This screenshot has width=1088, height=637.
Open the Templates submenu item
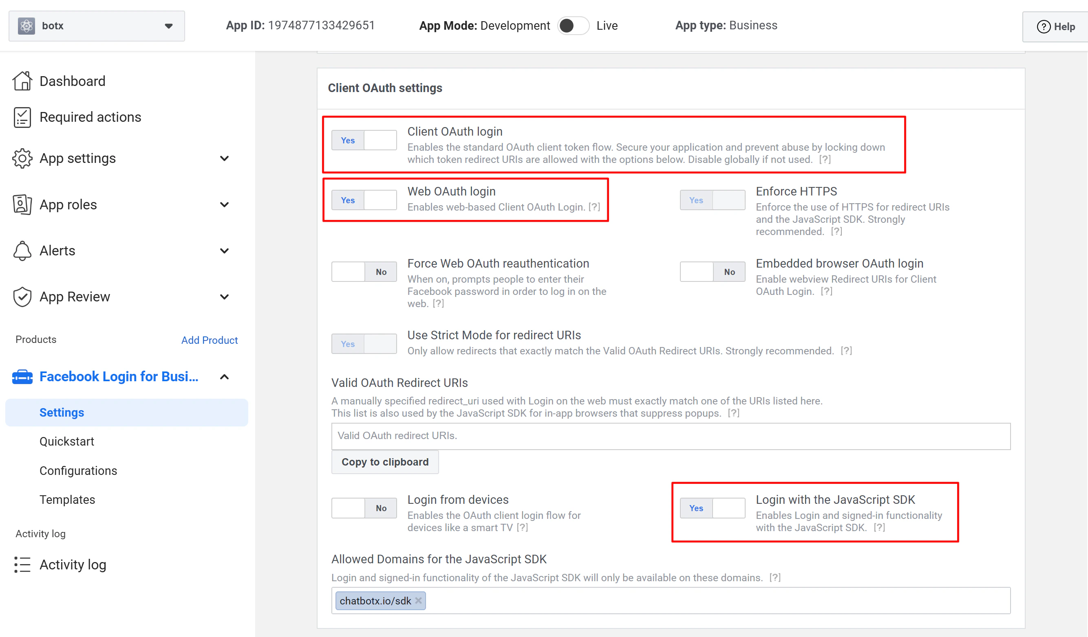[x=67, y=499]
